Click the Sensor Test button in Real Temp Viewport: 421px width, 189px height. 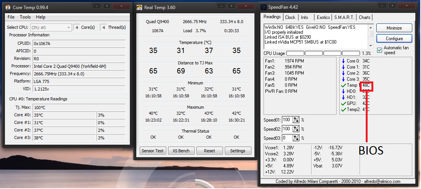coord(153,151)
